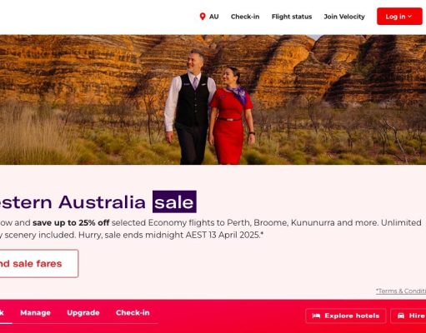Click Join Velocity link
The width and height of the screenshot is (426, 333).
344,17
